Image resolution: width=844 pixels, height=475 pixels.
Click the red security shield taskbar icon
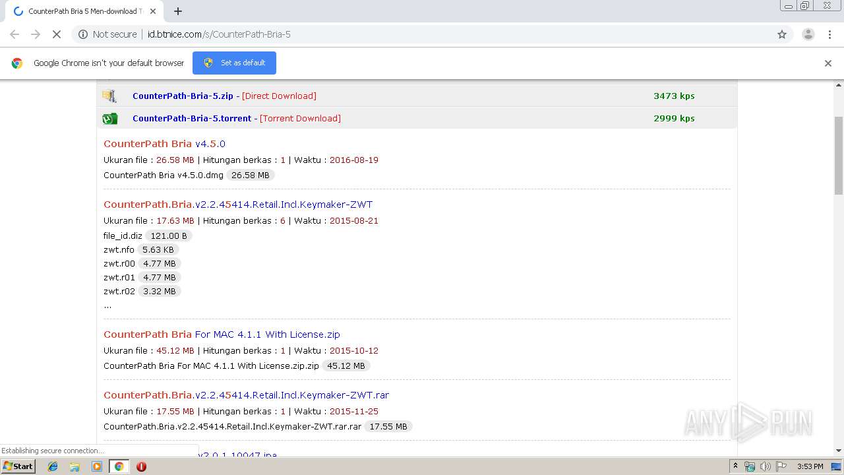[141, 466]
